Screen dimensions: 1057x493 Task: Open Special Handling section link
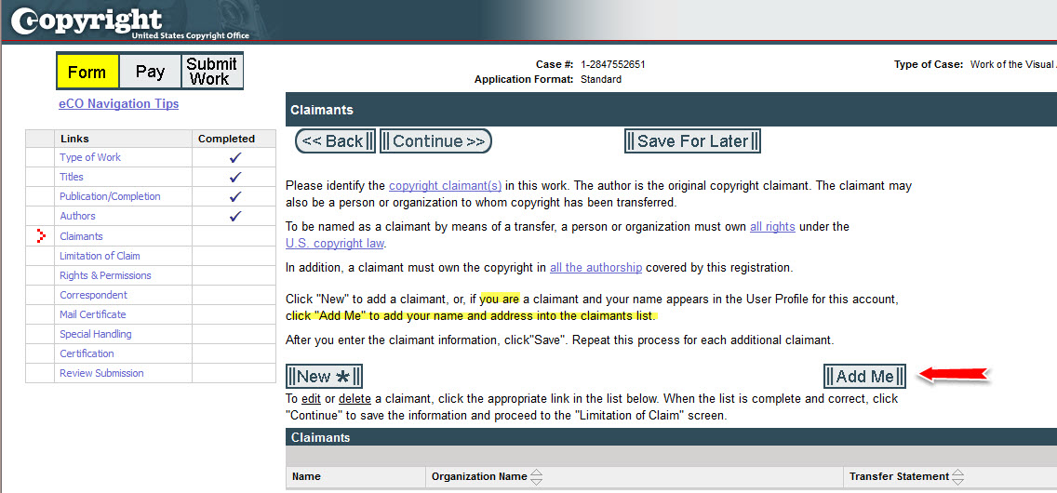[95, 334]
